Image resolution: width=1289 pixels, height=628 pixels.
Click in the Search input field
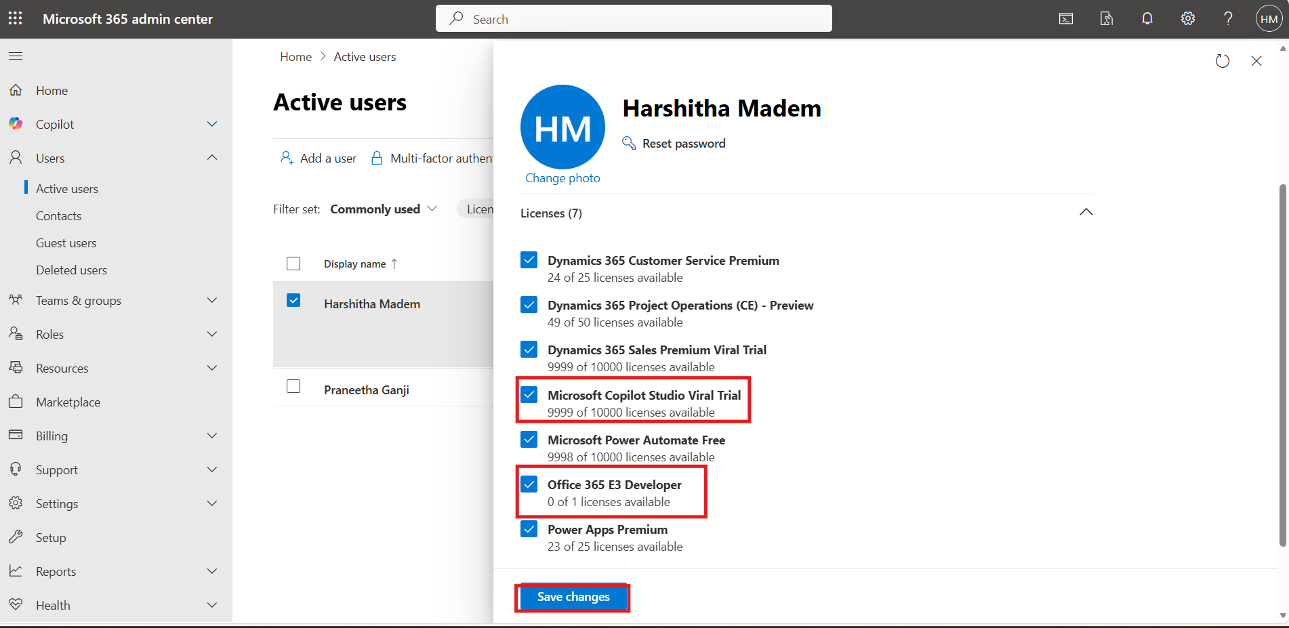click(634, 19)
